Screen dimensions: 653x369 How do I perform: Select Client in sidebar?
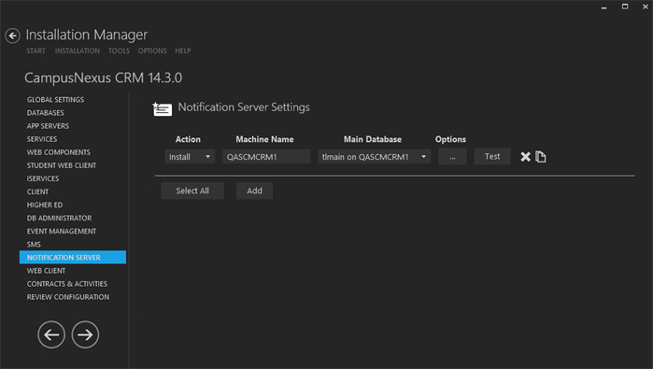tap(38, 192)
